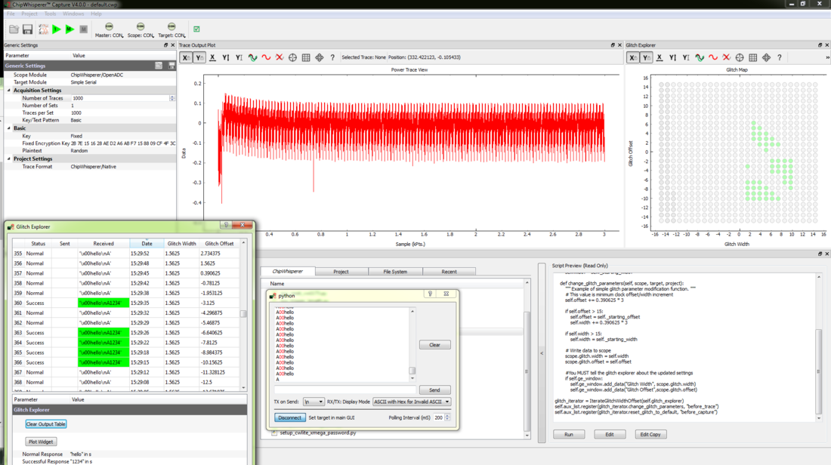The width and height of the screenshot is (831, 465).
Task: Toggle the green checkmark box in main toolbar
Action: [x=196, y=29]
